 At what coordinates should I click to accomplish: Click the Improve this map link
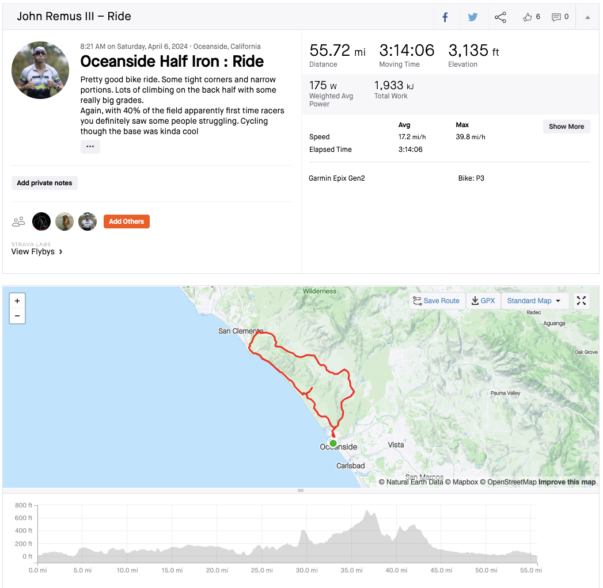click(x=567, y=482)
